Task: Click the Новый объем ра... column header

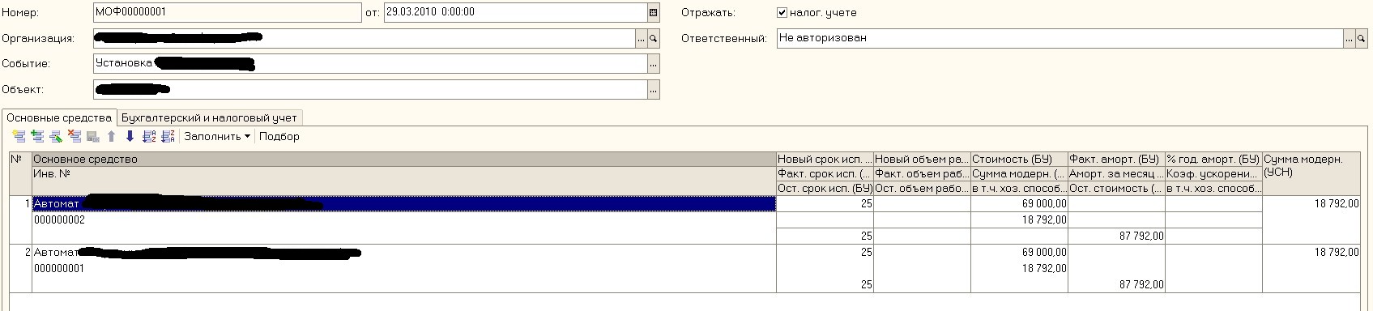Action: (922, 159)
